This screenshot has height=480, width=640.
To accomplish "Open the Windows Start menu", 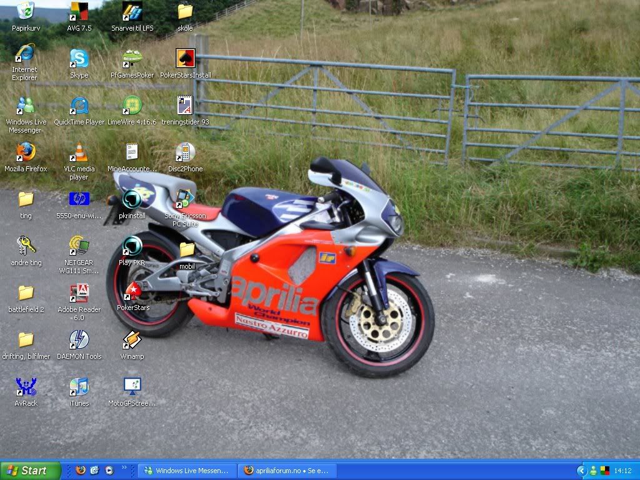I will (30, 471).
